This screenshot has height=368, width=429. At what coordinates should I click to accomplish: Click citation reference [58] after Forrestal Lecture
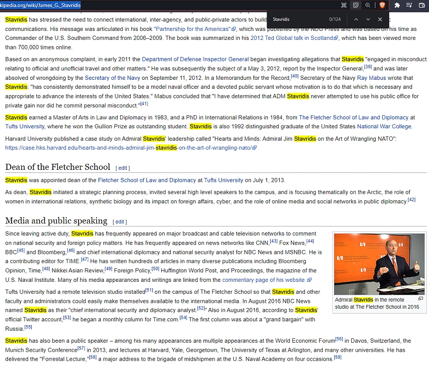(93, 357)
